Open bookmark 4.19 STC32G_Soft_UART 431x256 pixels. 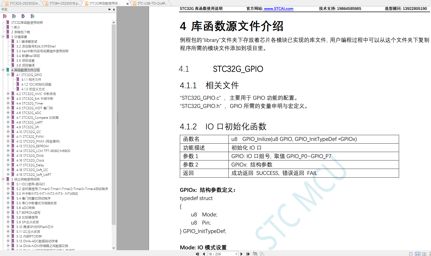tap(34, 175)
